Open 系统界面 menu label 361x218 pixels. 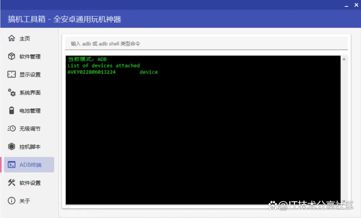point(30,93)
